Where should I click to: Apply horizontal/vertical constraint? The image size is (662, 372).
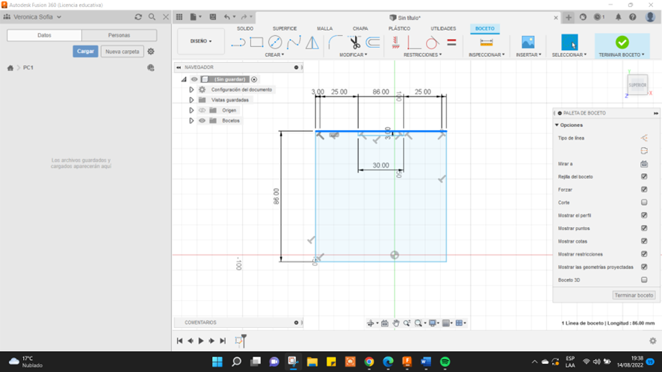pyautogui.click(x=395, y=43)
